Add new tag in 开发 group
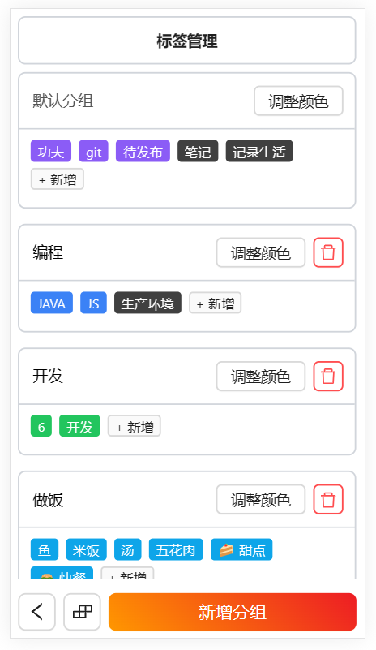This screenshot has height=650, width=376. coord(135,426)
